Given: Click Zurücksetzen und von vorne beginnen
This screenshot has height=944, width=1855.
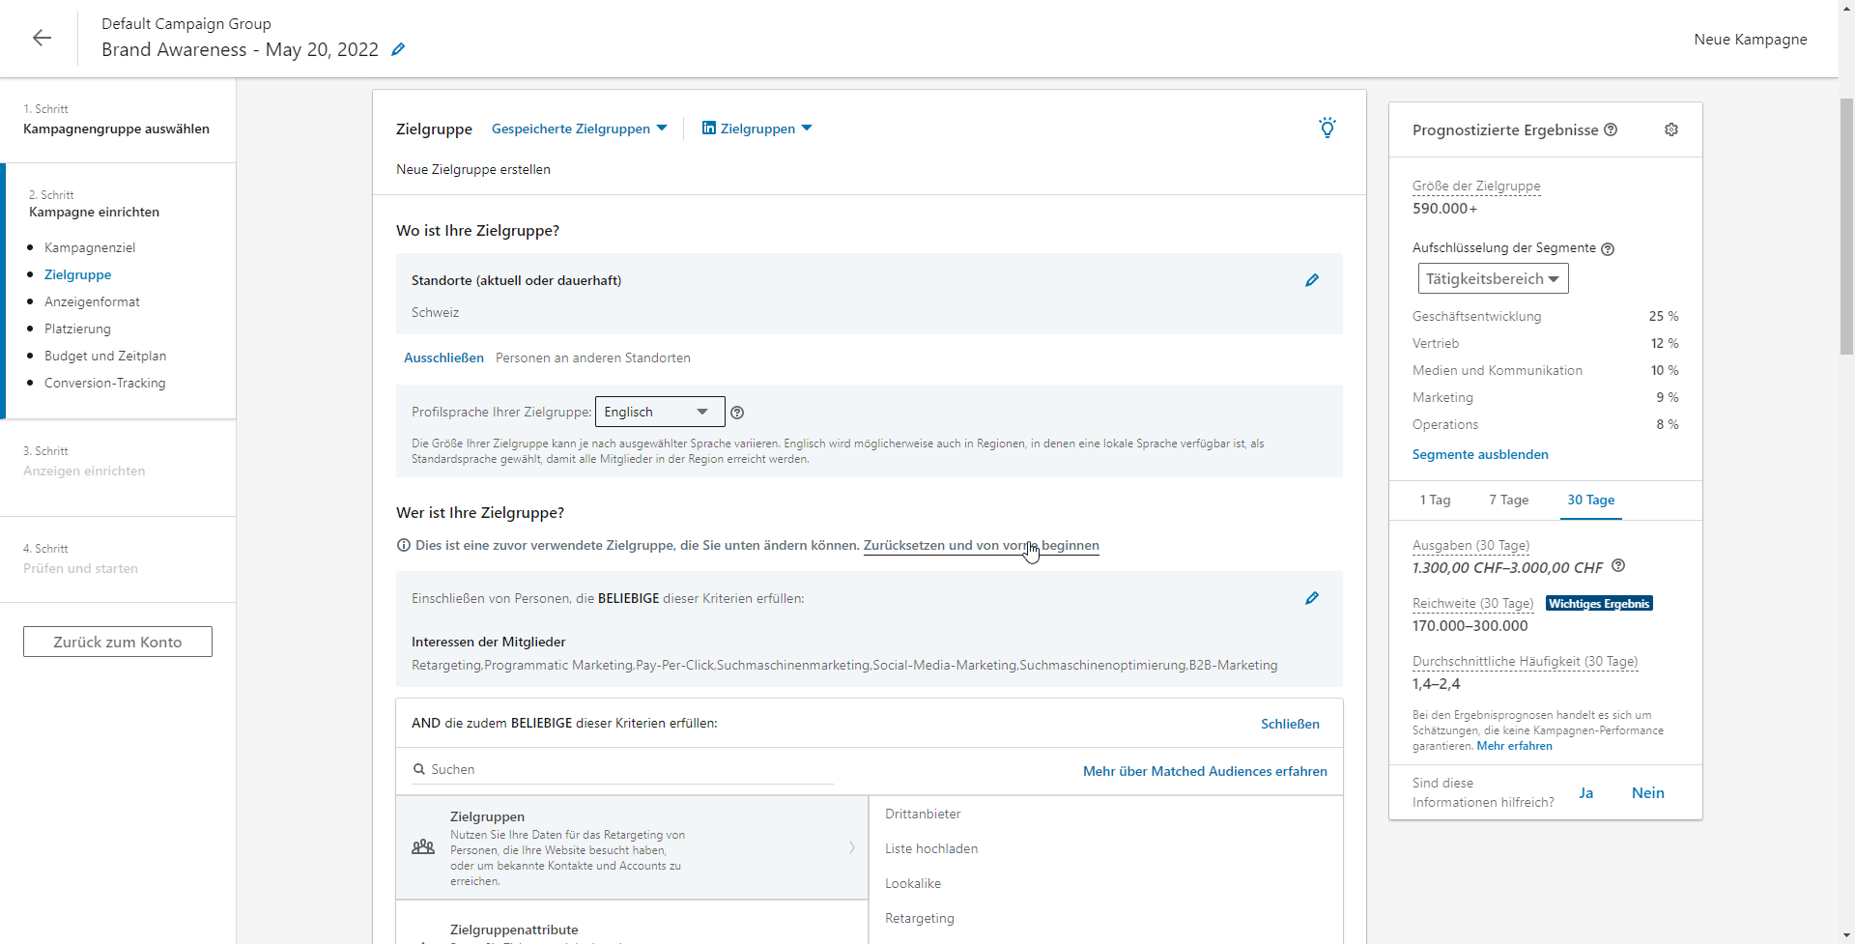Looking at the screenshot, I should point(981,545).
